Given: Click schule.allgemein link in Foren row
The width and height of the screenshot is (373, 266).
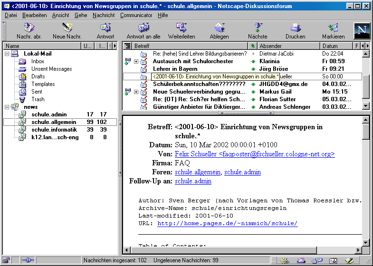Looking at the screenshot, I should [x=198, y=172].
